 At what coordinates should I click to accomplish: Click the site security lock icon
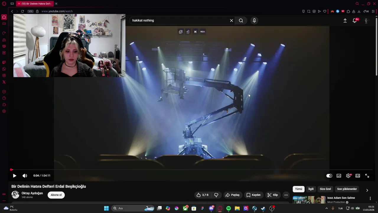click(x=37, y=11)
